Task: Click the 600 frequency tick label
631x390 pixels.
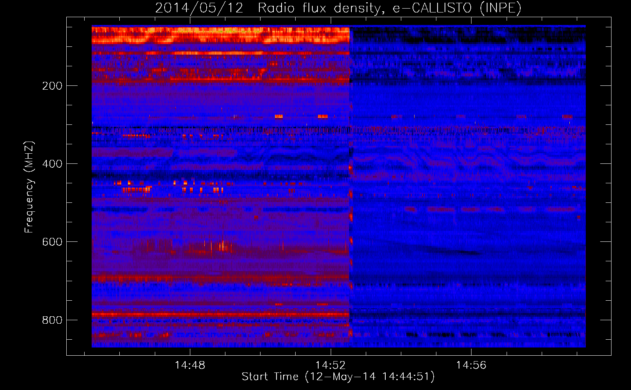Action: 52,242
